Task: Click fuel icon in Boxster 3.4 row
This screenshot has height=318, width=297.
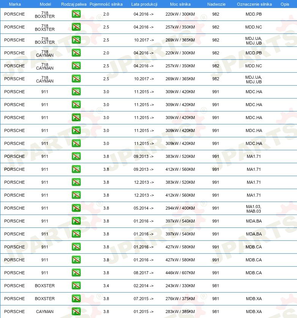Action: [76, 286]
